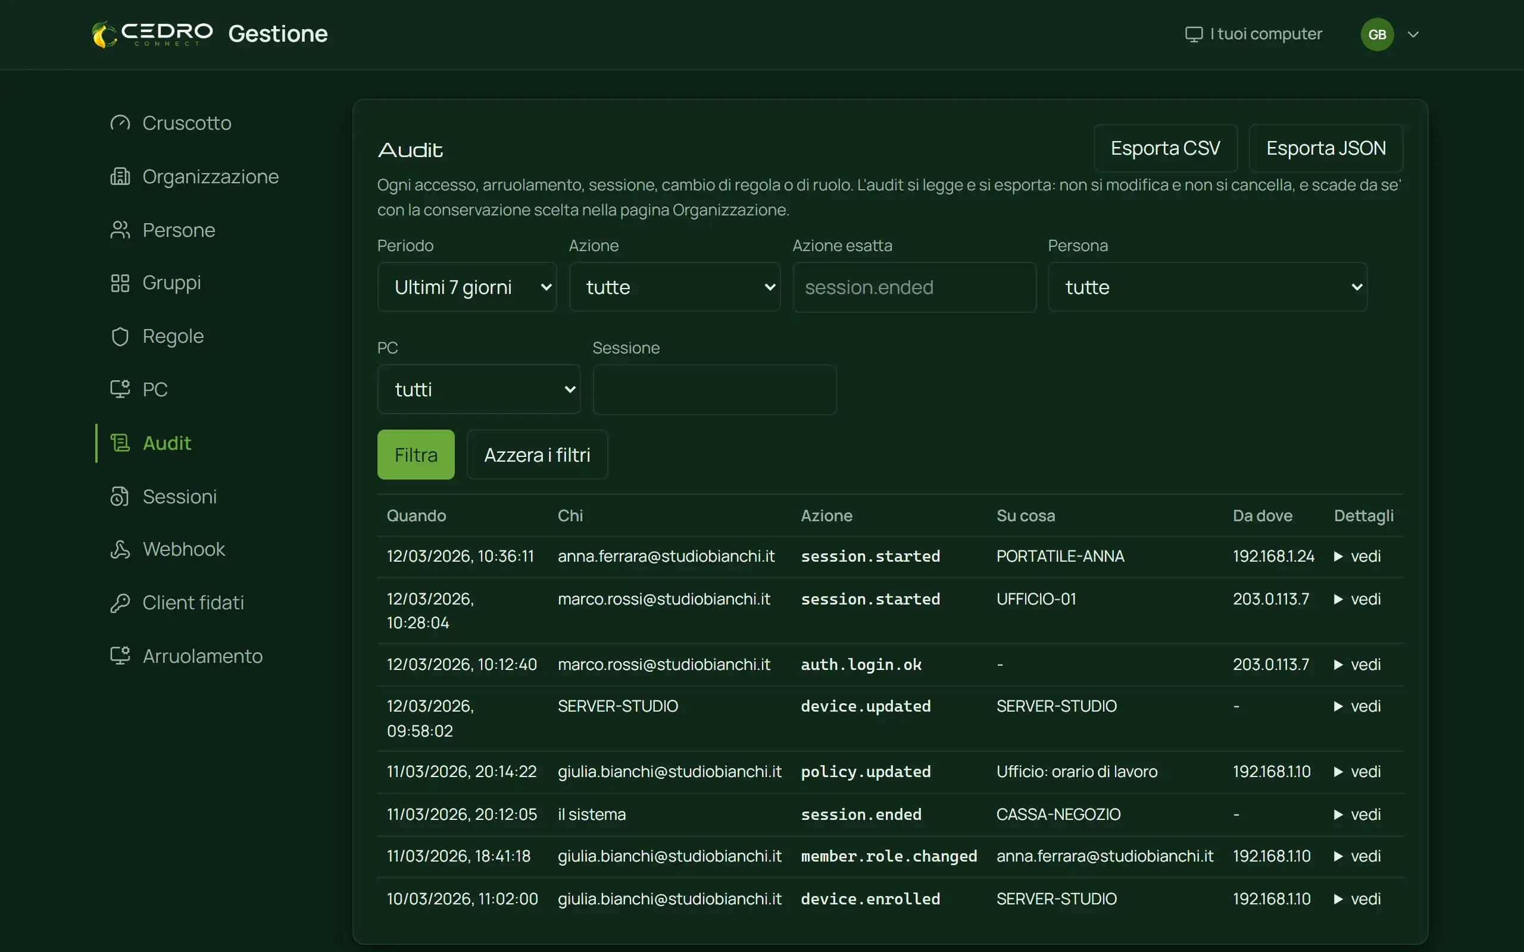Click the green Filtra button
Viewport: 1524px width, 952px height.
(x=416, y=455)
